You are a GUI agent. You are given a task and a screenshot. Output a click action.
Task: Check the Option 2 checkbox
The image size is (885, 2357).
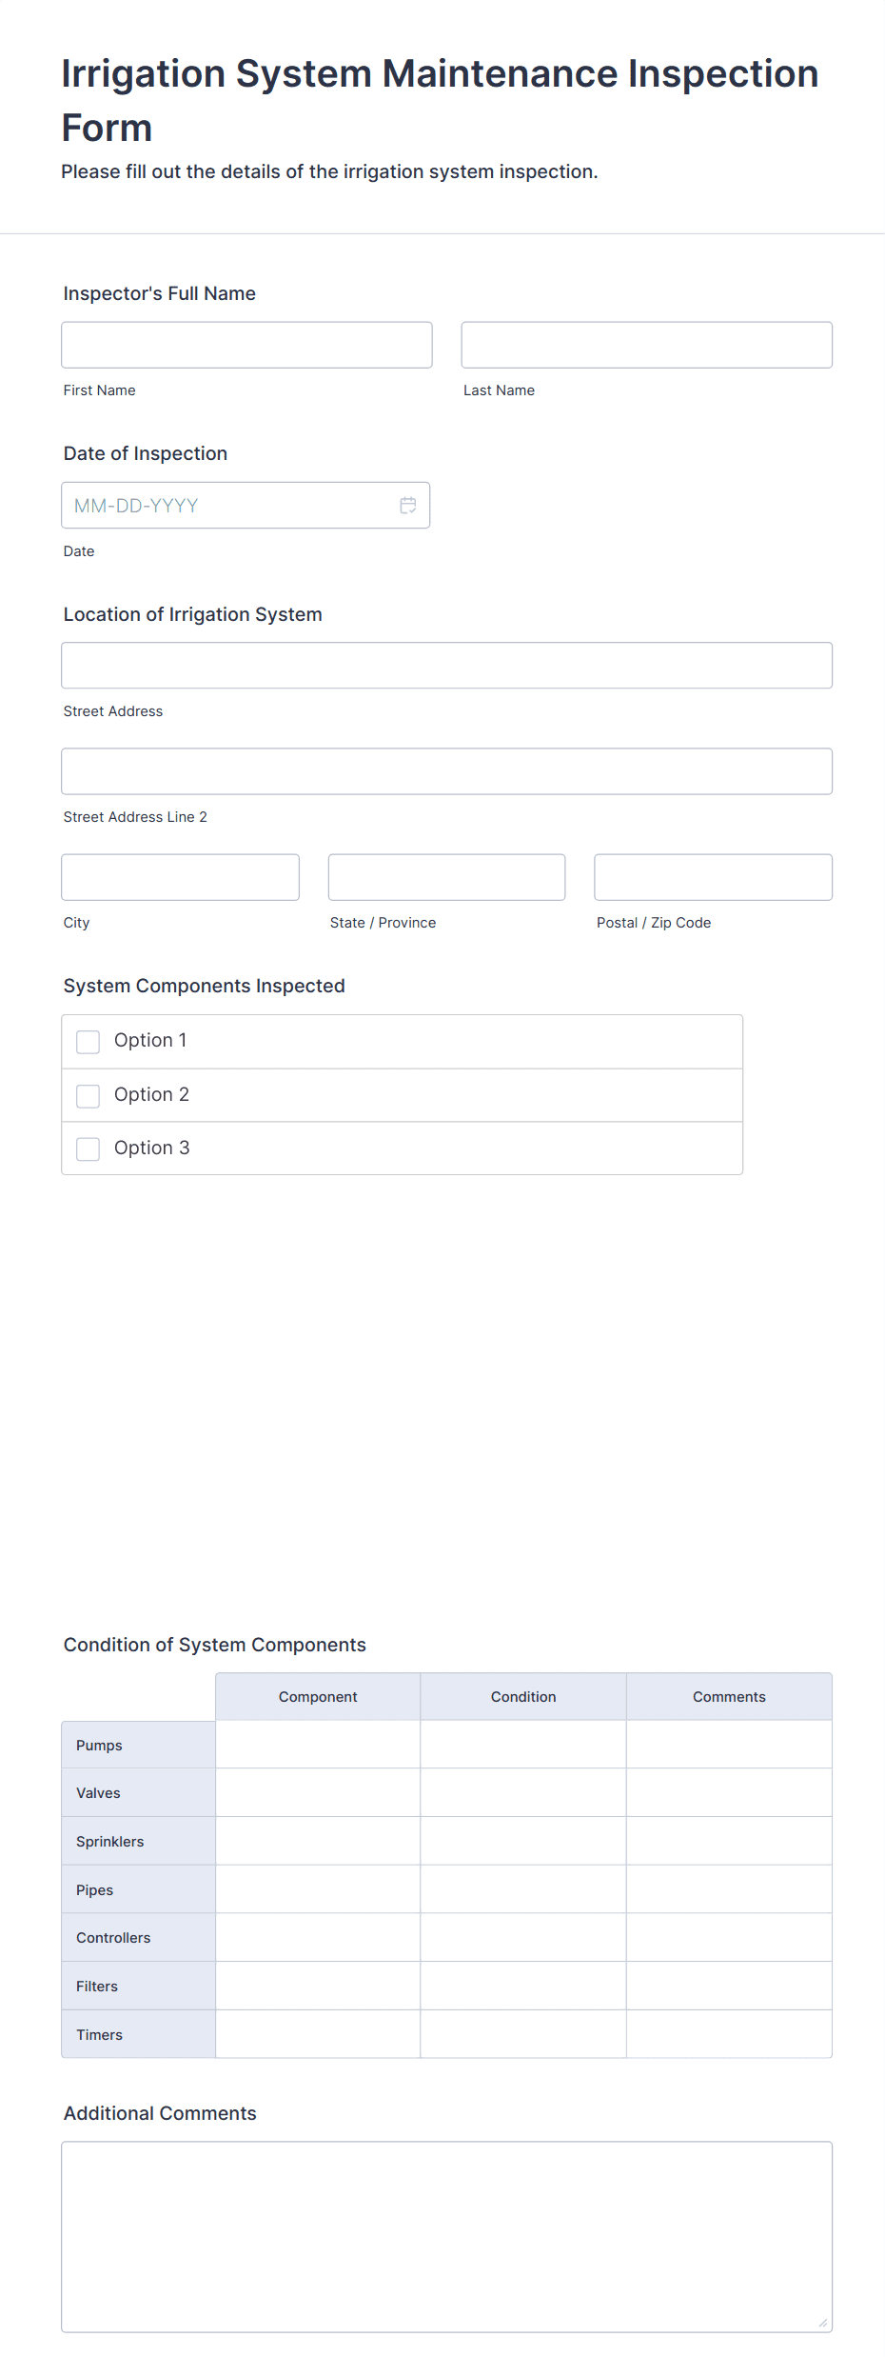(x=88, y=1095)
